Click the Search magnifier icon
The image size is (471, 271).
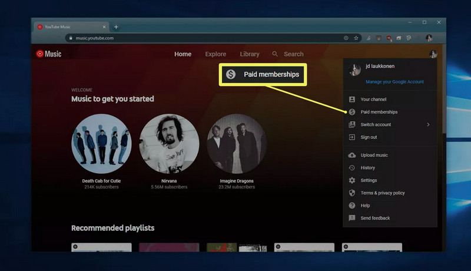tap(275, 54)
